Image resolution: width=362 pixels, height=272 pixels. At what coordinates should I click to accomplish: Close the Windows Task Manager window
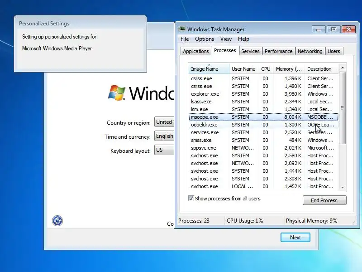[x=348, y=29]
